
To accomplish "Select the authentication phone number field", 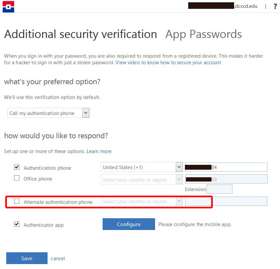I will click(x=226, y=167).
